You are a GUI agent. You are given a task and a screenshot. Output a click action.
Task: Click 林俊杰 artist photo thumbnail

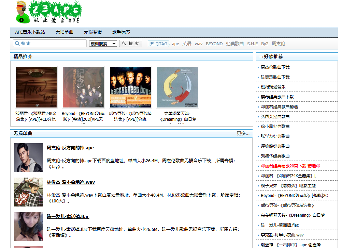point(28,192)
